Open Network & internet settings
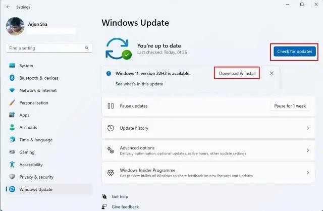 tap(38, 90)
